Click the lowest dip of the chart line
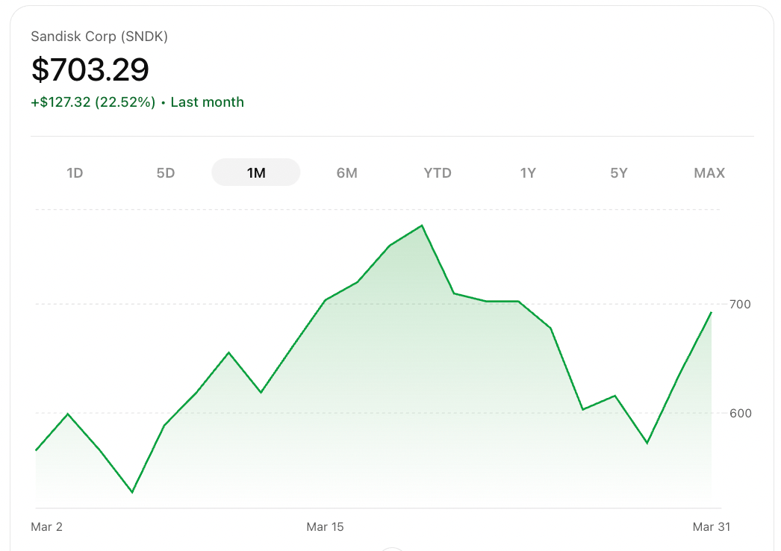This screenshot has height=551, width=781. tap(132, 492)
